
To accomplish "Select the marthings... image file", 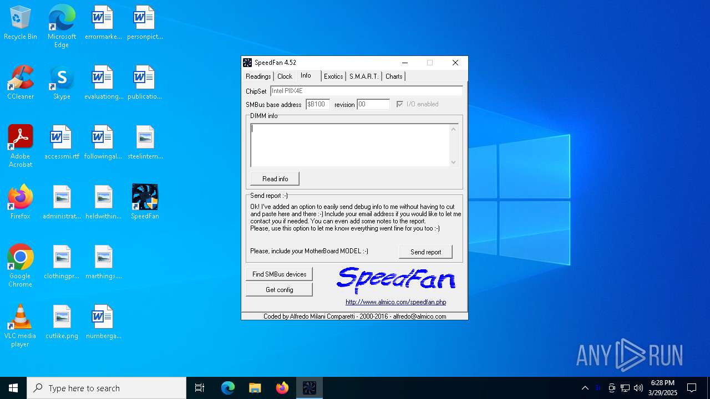I will coord(103,263).
